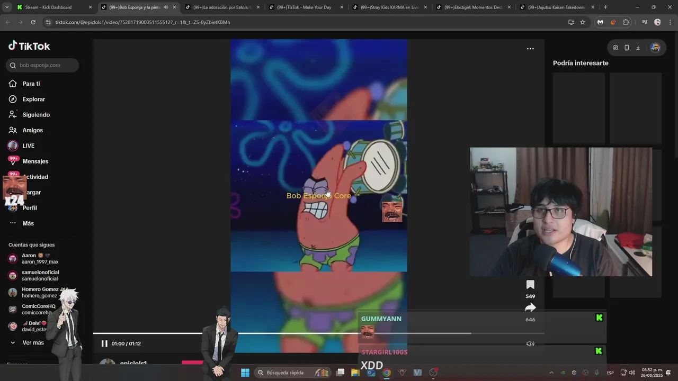Reload the page

33,22
